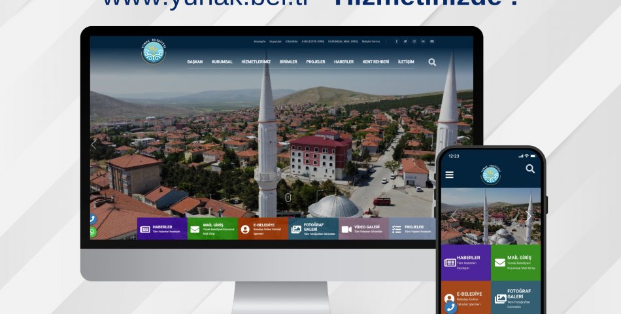The height and width of the screenshot is (314, 621).
Task: Click FOTOĞRAF GALERİ tile on desktop site
Action: pos(313,229)
